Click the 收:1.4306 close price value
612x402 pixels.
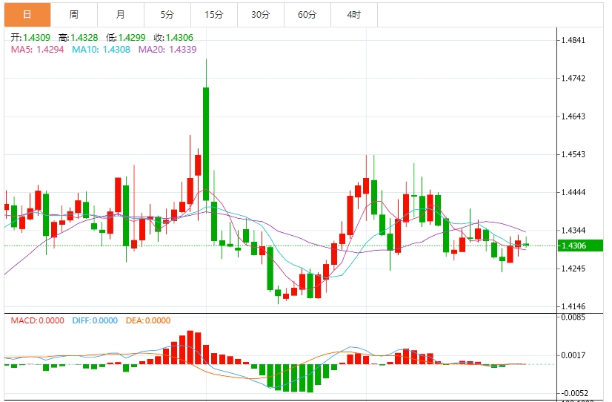click(173, 38)
